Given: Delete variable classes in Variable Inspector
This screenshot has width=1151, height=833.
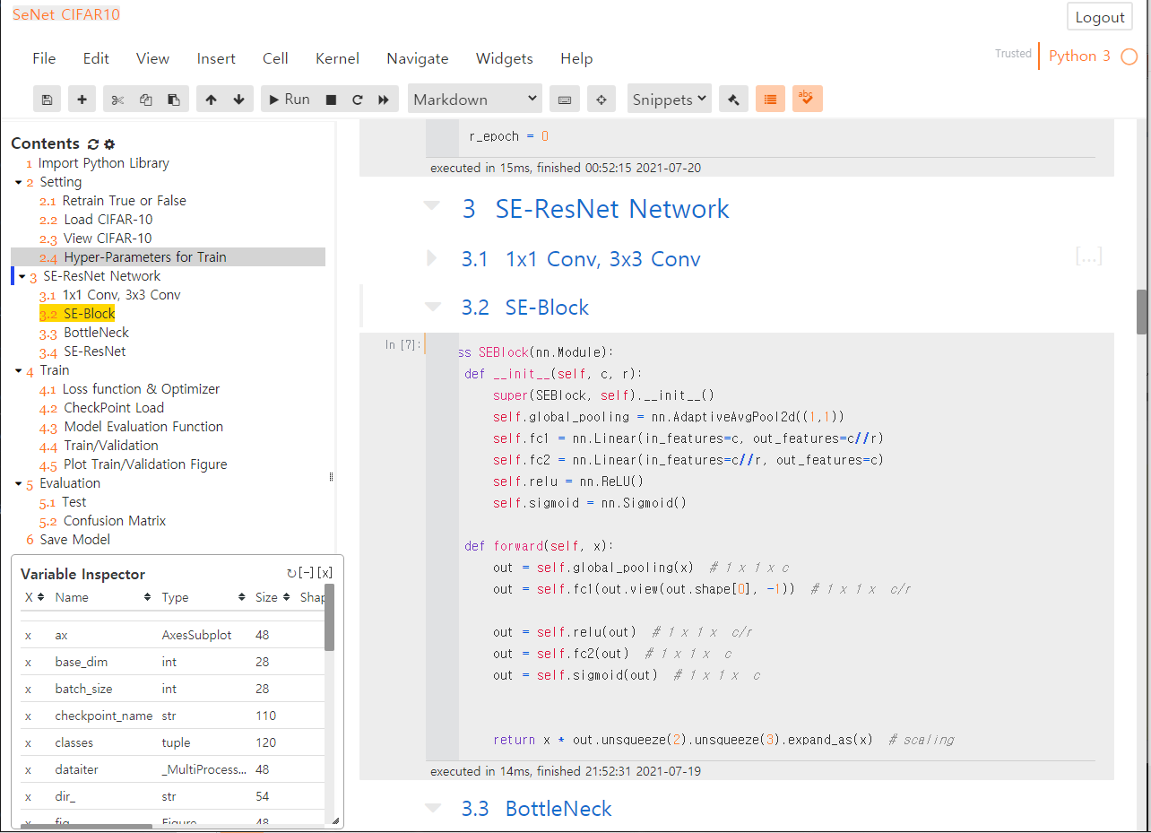Looking at the screenshot, I should [28, 742].
